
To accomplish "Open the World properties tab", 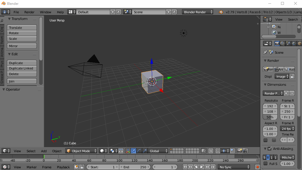I will pyautogui.click(x=294, y=43).
